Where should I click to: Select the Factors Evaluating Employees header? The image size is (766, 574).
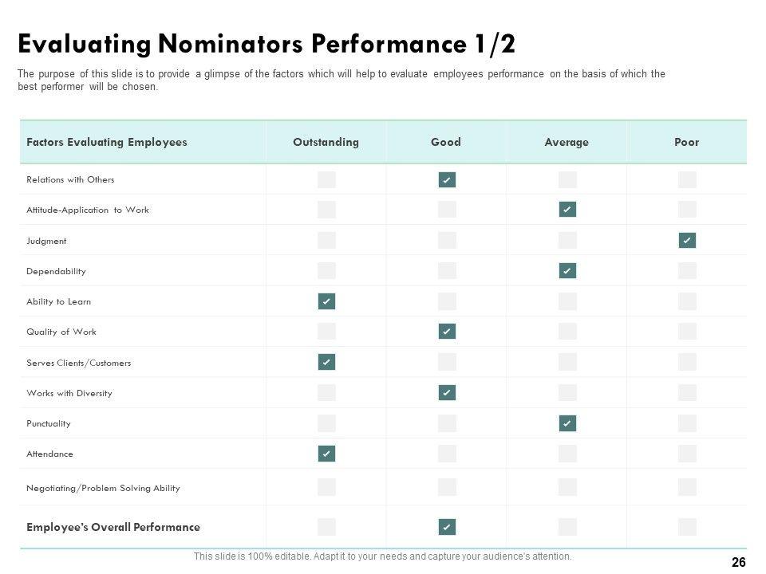pos(107,142)
